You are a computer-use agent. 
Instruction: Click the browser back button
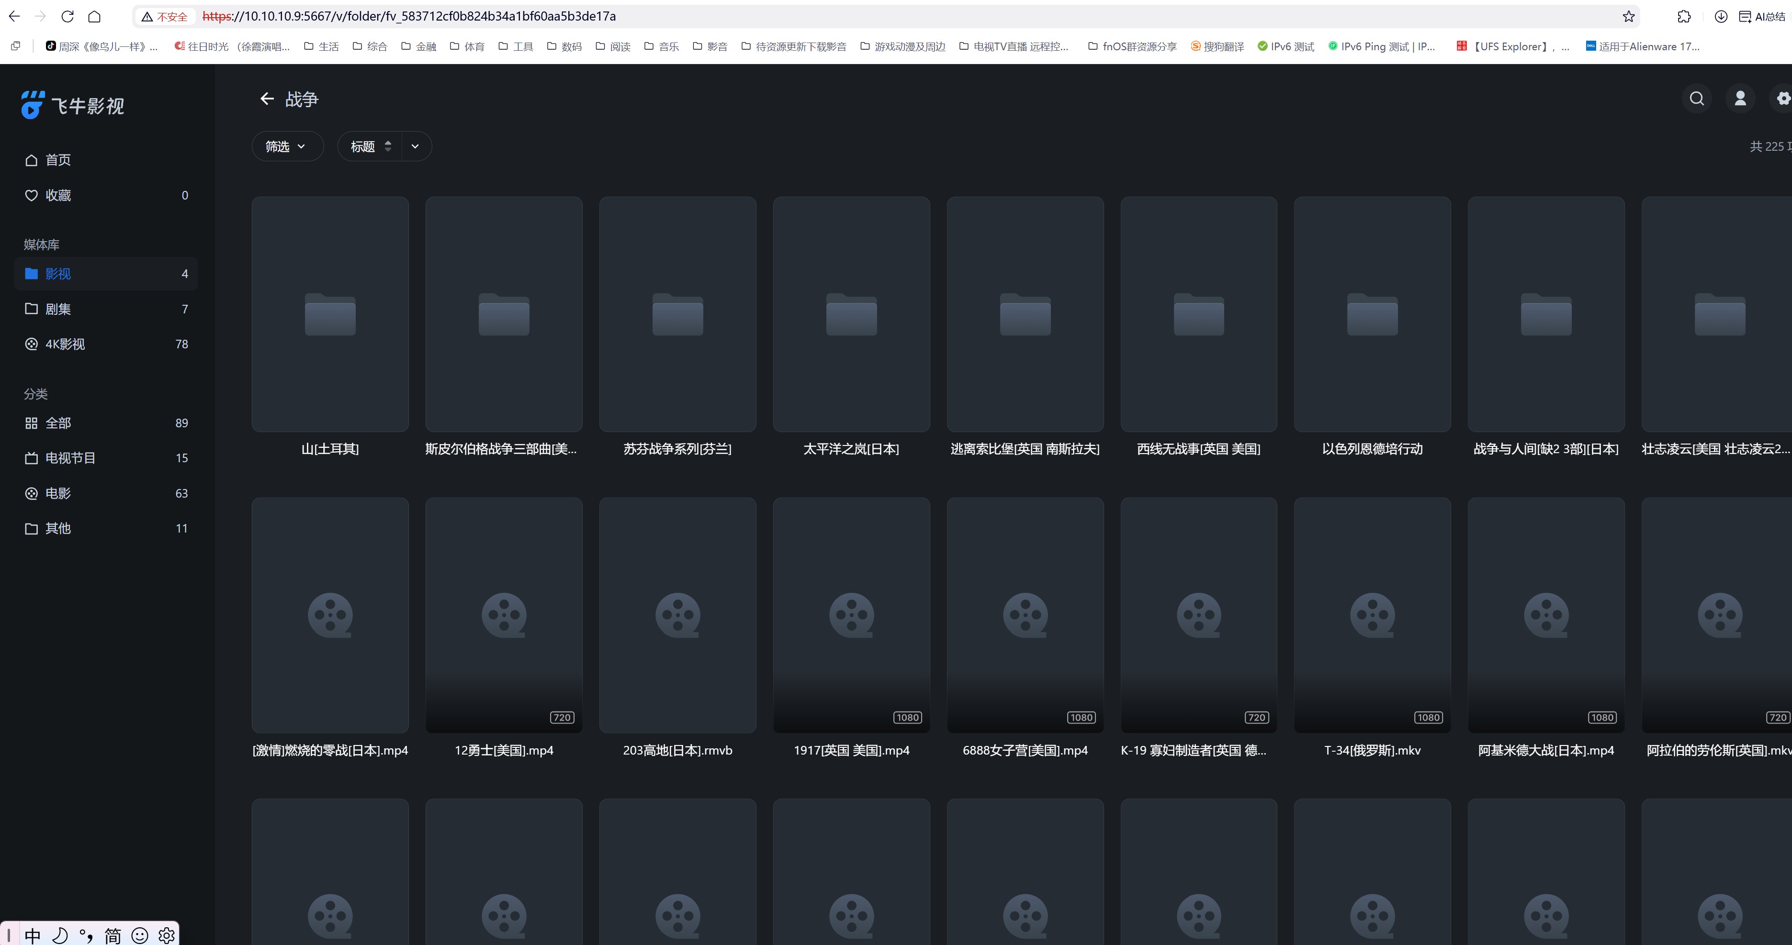(x=14, y=16)
